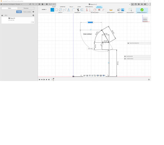Viewport: 164px width, 145px height.
Task: Apply the Perpendicular constraint
Action: click(91, 10)
